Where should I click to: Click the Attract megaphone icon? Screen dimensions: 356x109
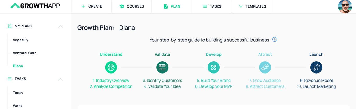(x=265, y=67)
